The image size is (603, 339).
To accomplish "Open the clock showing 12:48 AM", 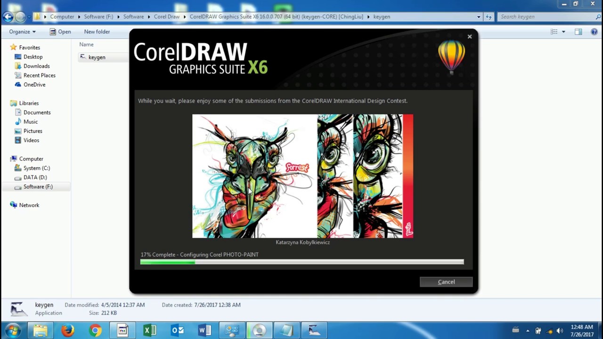I will [582, 331].
